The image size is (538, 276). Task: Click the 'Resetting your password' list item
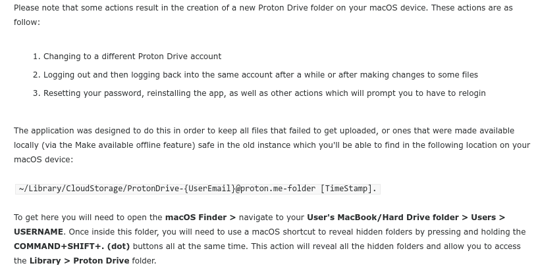point(264,93)
